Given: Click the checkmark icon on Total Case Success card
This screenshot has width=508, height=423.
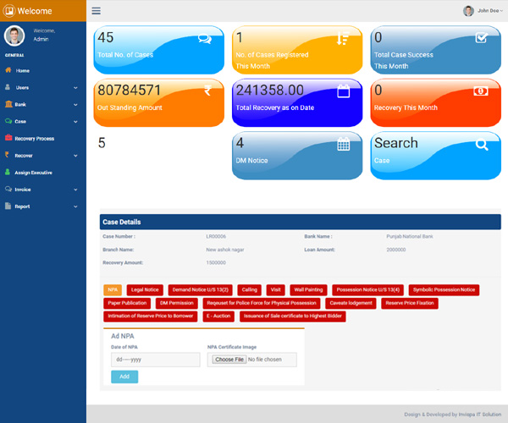Looking at the screenshot, I should pos(481,37).
